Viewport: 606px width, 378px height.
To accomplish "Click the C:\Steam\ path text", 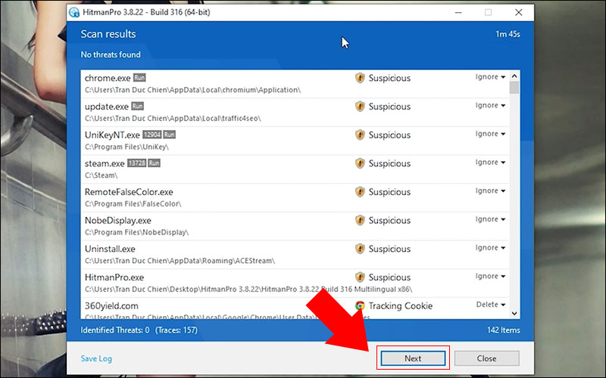I will [x=101, y=175].
